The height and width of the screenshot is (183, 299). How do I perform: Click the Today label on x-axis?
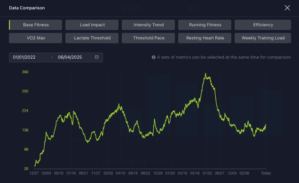click(x=266, y=173)
